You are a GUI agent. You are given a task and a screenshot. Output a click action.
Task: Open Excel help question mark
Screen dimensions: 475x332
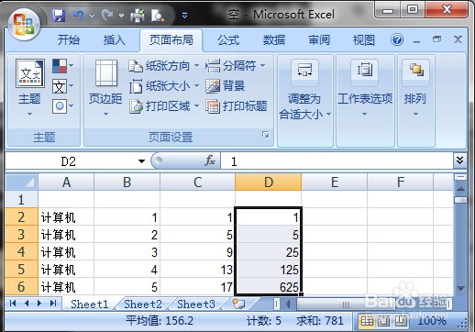[x=397, y=39]
